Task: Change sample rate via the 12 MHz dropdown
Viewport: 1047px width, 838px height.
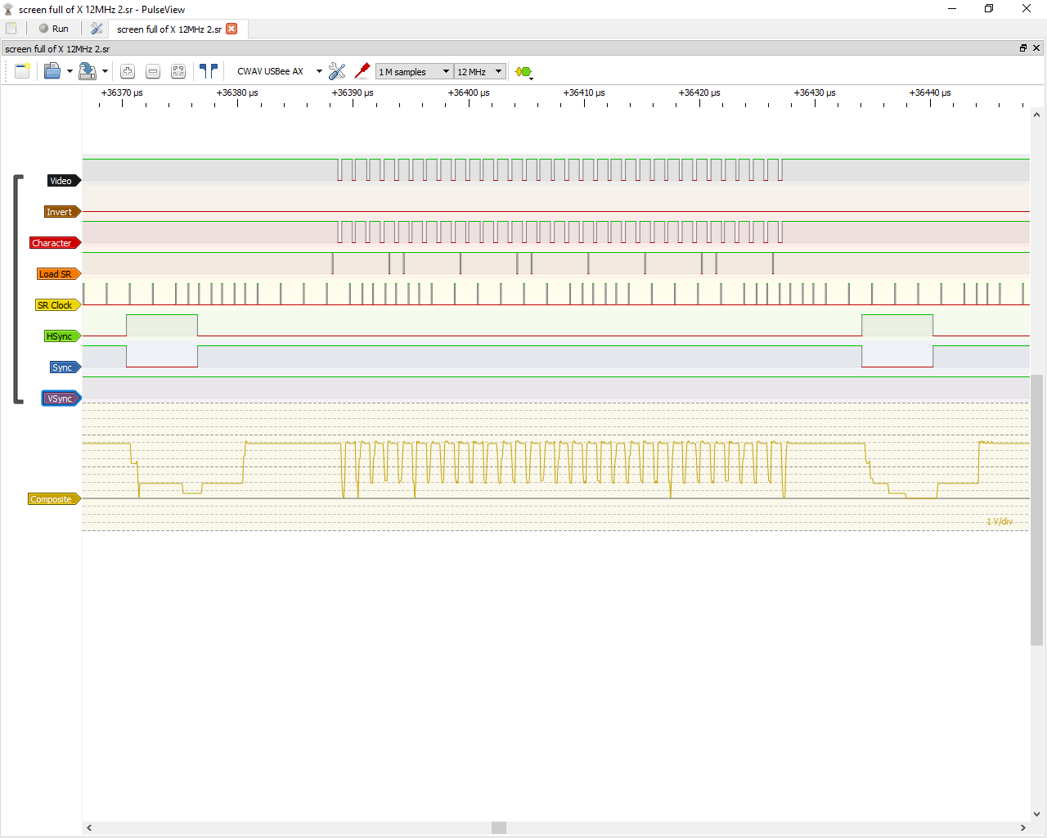Action: (479, 71)
